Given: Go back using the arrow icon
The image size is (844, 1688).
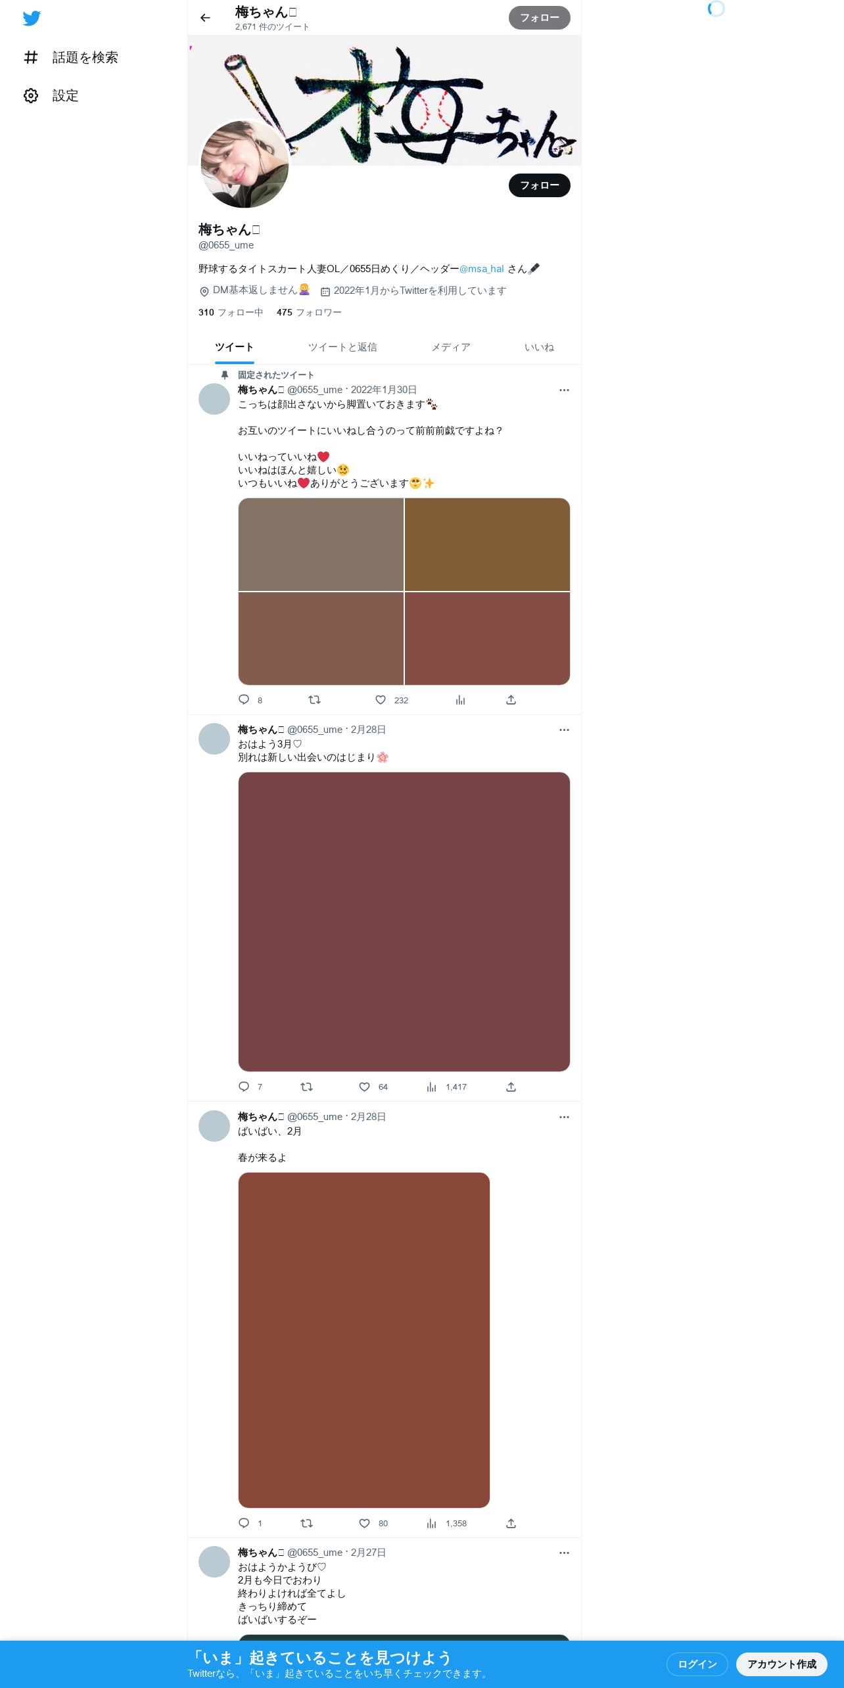Looking at the screenshot, I should 205,18.
